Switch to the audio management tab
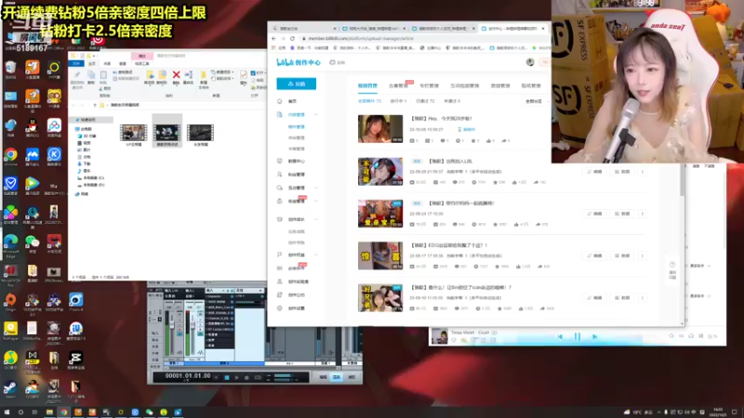The width and height of the screenshot is (744, 418). (500, 85)
